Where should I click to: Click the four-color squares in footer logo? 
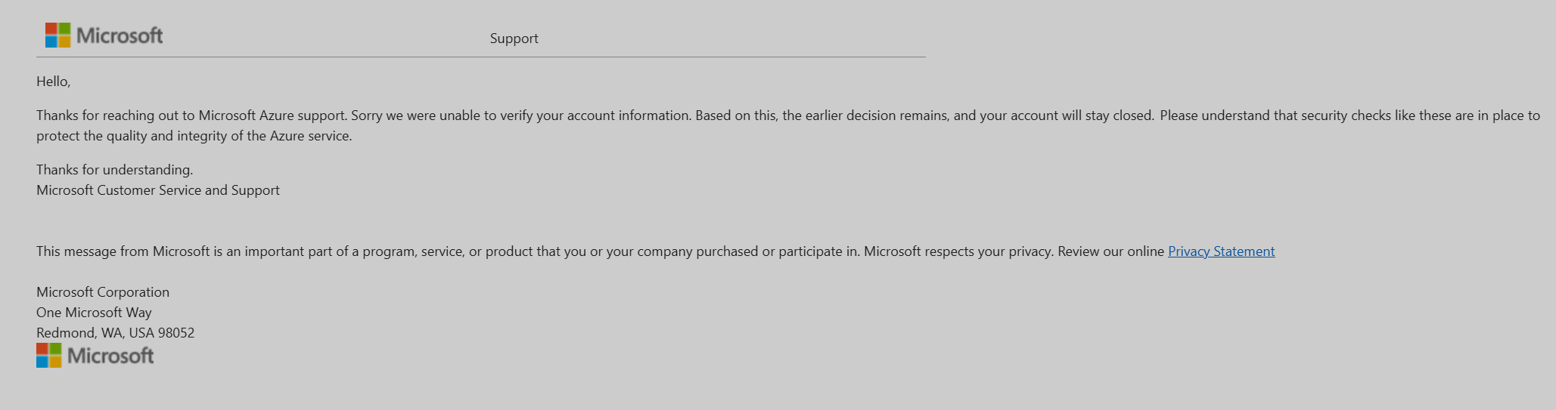(48, 355)
